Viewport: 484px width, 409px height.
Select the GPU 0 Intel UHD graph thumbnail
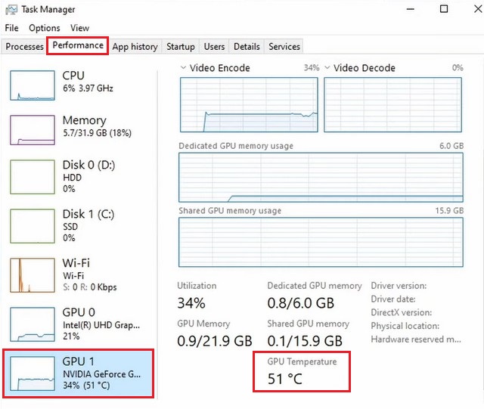tap(33, 324)
